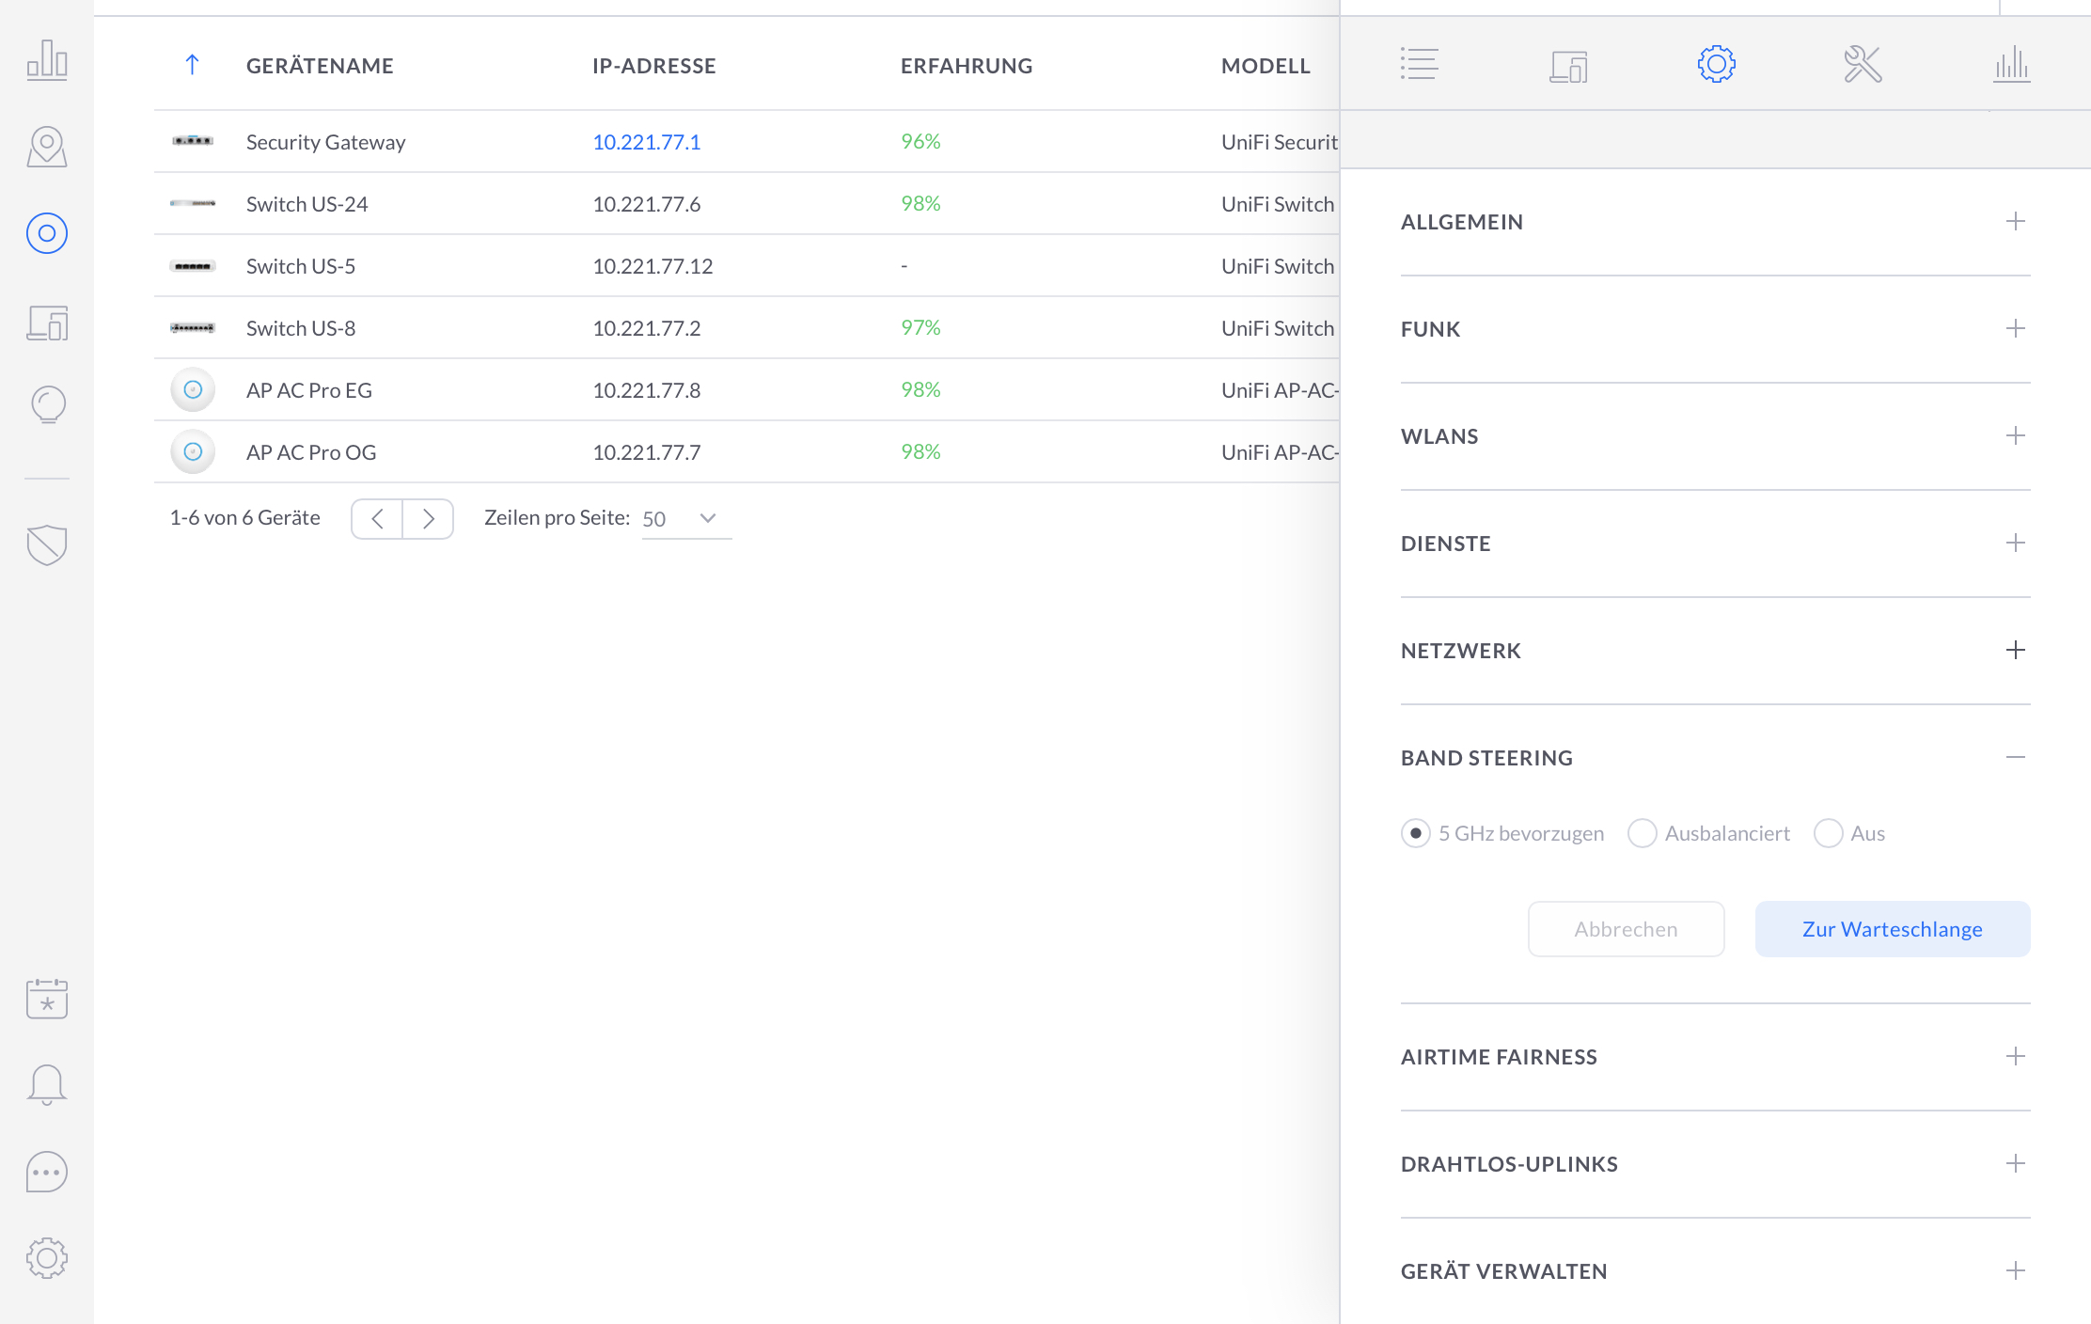Select the 5 GHz bevorzugen radio option
Screen dimensions: 2091x1324
(x=1415, y=833)
